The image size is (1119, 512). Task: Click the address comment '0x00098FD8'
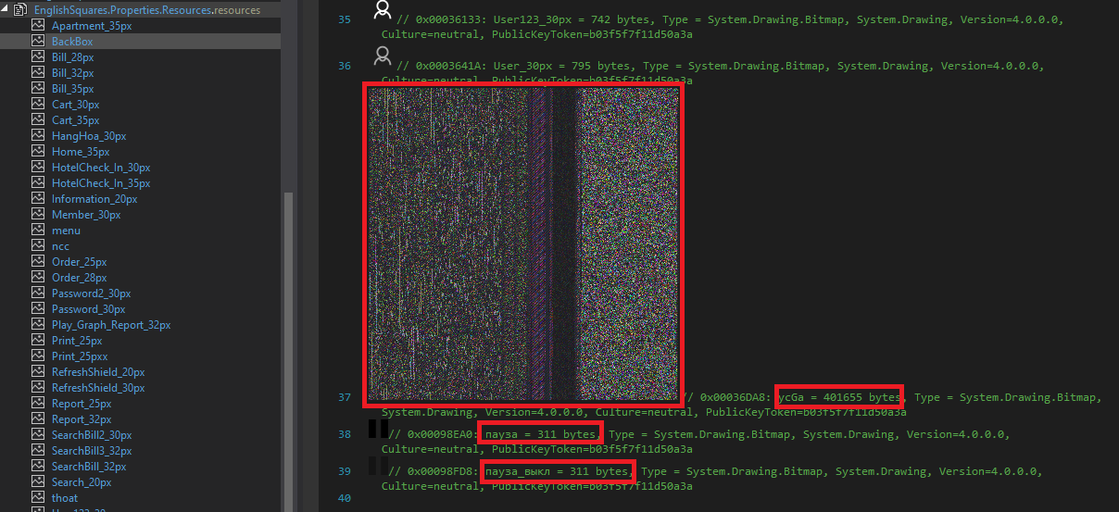click(440, 471)
